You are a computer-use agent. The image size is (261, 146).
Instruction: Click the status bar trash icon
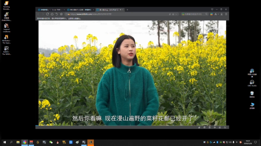pyautogui.click(x=210, y=128)
